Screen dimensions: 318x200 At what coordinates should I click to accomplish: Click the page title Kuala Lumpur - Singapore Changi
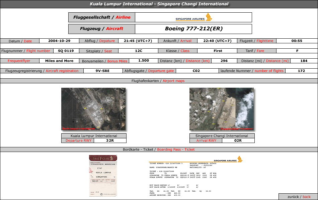[x=159, y=4]
